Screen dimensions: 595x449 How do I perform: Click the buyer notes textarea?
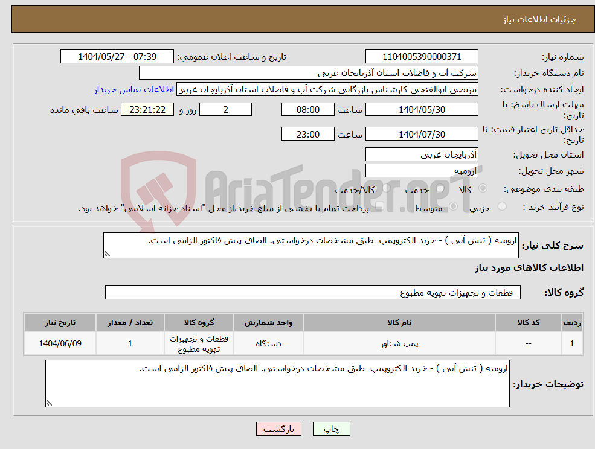pos(277,383)
